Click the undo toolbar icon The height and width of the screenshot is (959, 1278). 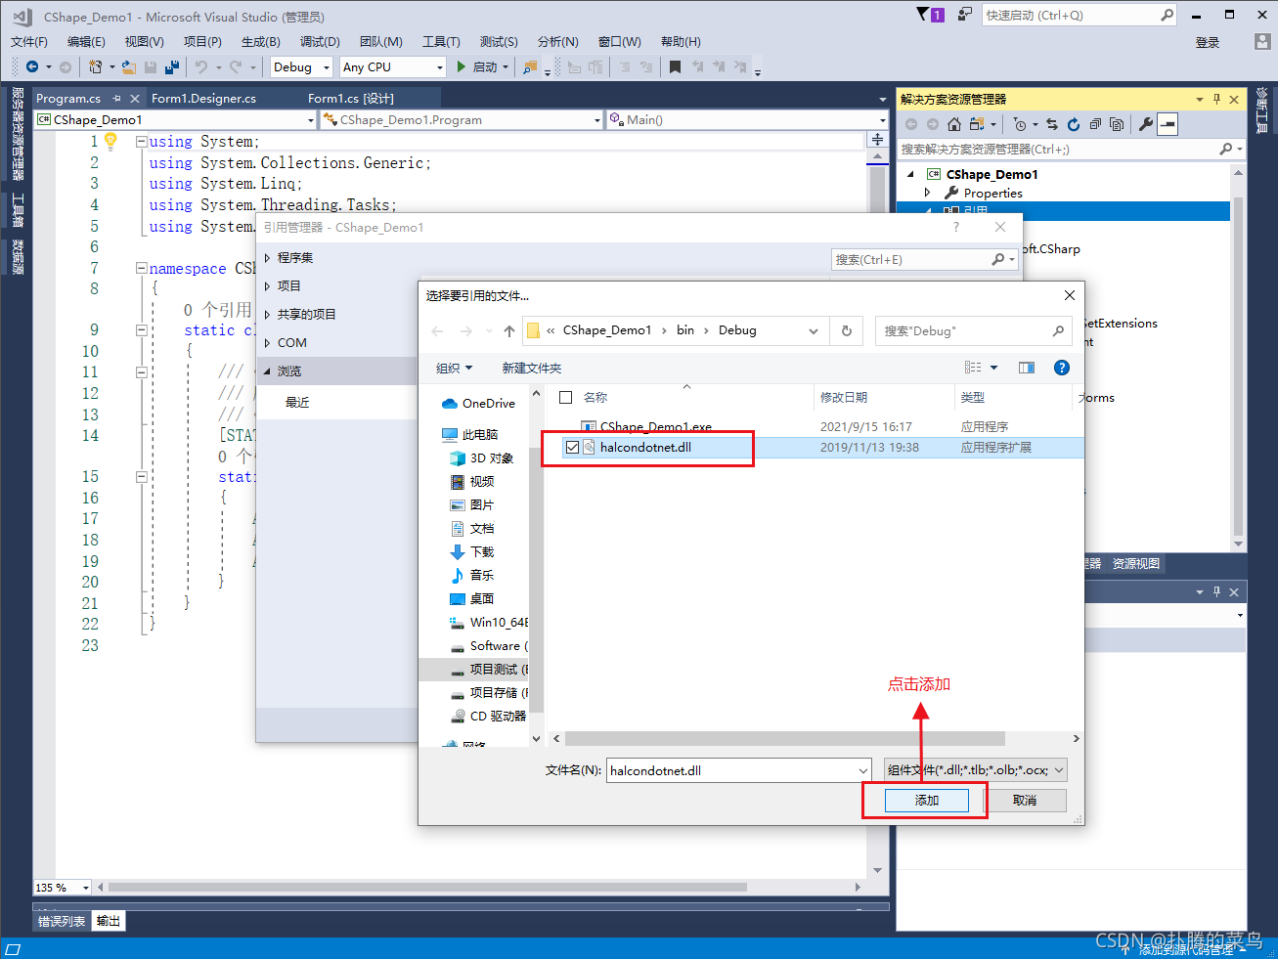(x=201, y=66)
